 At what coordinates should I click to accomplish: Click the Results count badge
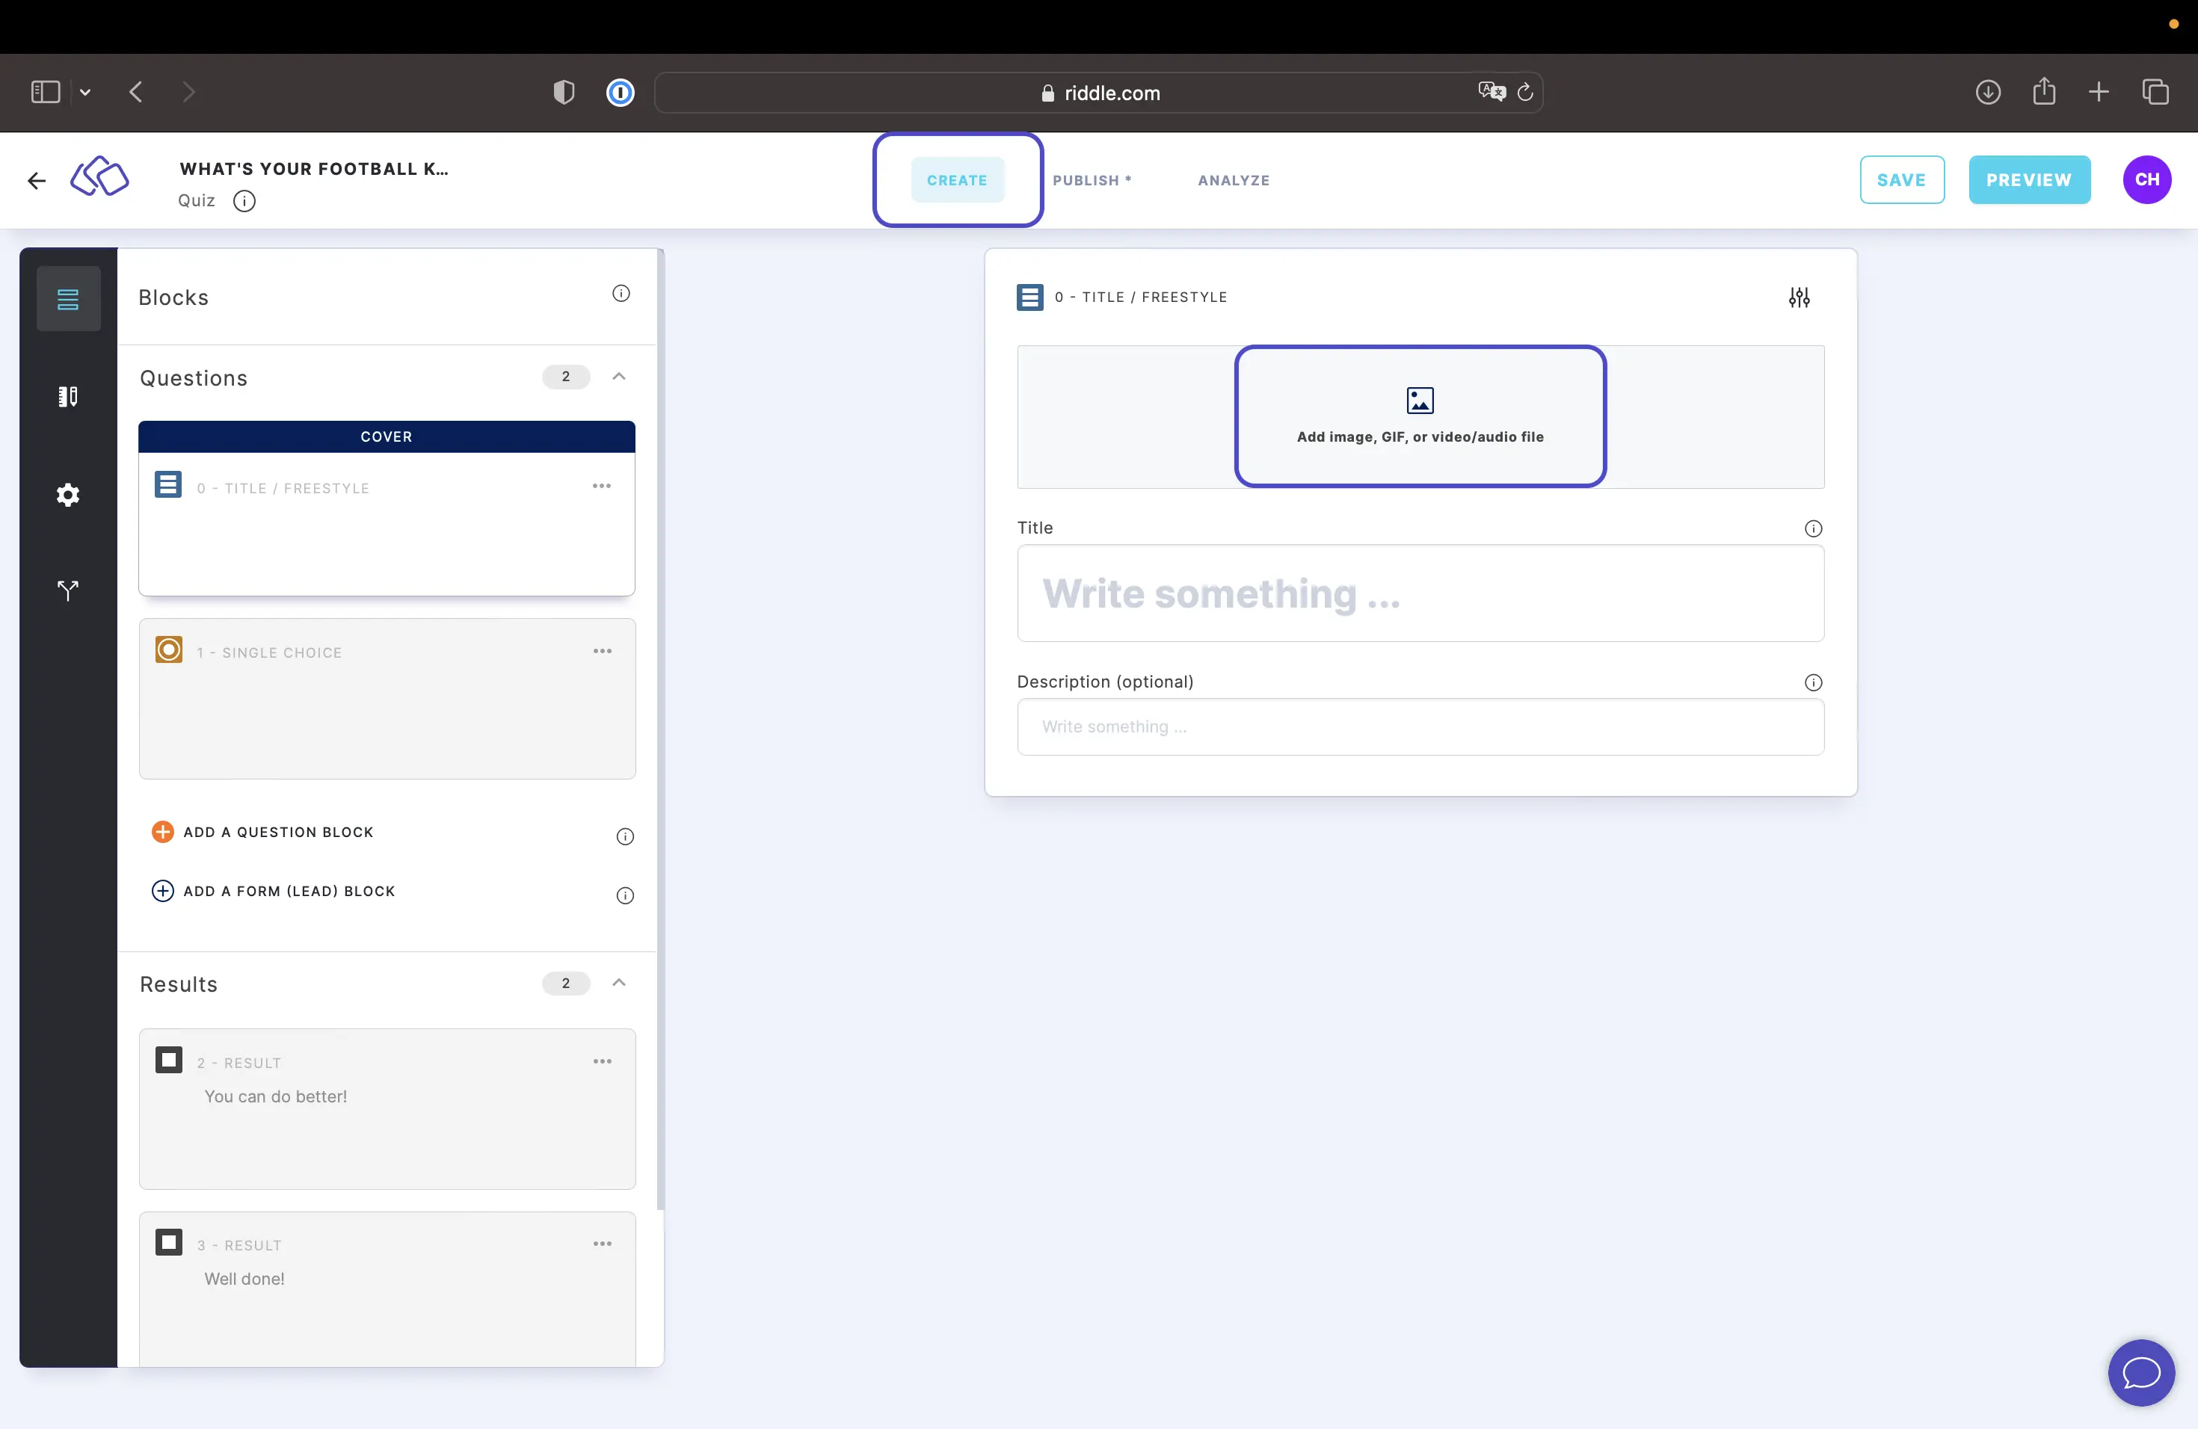click(x=565, y=983)
